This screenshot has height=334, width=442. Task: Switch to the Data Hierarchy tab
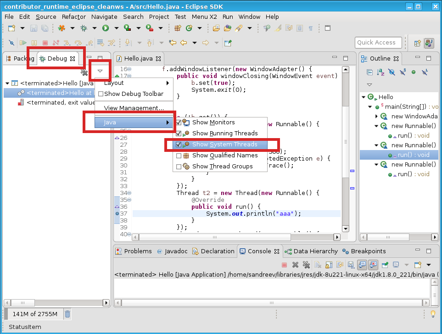[311, 251]
